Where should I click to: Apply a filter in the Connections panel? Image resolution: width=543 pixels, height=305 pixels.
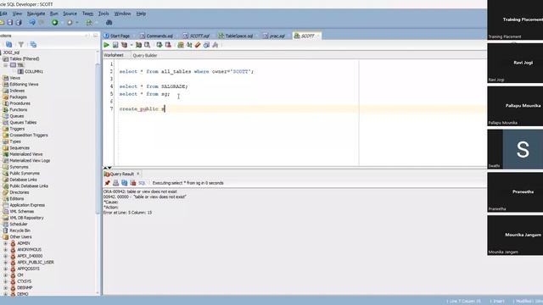click(x=21, y=44)
